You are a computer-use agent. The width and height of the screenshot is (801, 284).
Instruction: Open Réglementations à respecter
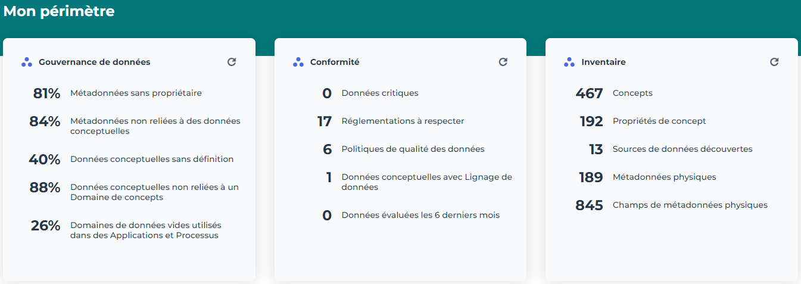(403, 121)
